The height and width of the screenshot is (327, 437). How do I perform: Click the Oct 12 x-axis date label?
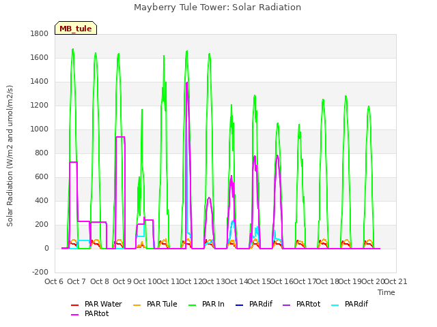(191, 281)
